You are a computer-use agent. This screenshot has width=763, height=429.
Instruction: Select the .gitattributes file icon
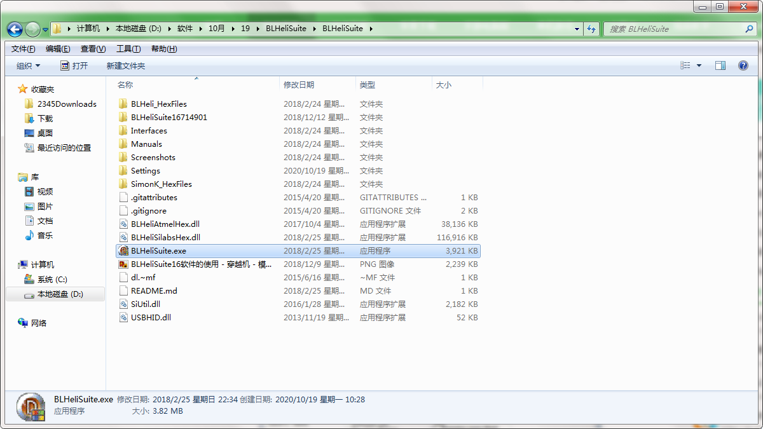124,197
